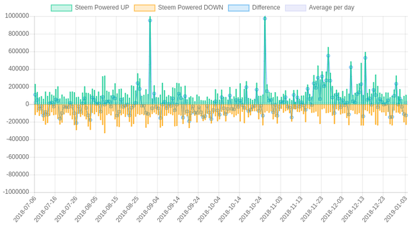Click the 0 y-axis label
The image size is (411, 231).
27,104
